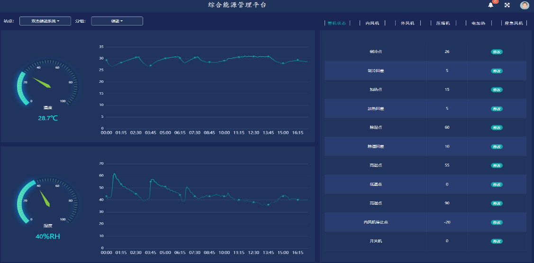The height and width of the screenshot is (263, 534).
Task: Open the 分组 group dropdown
Action: (x=117, y=21)
